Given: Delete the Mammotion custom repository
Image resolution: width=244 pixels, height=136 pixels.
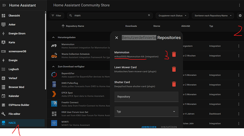Looking at the screenshot, I should click(174, 54).
